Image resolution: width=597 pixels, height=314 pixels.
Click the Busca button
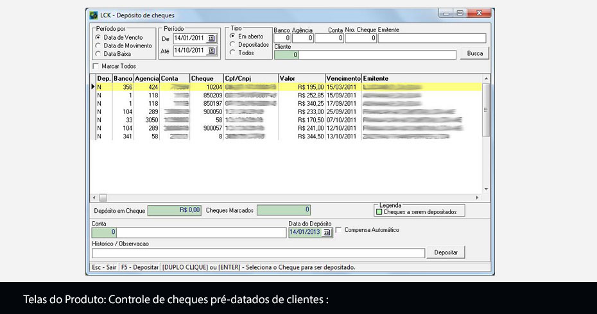click(x=475, y=54)
